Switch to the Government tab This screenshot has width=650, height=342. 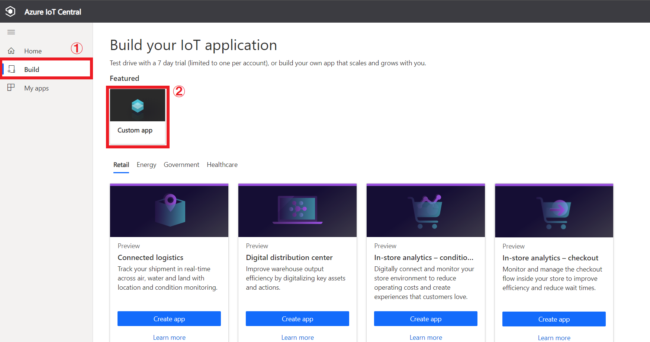point(181,165)
